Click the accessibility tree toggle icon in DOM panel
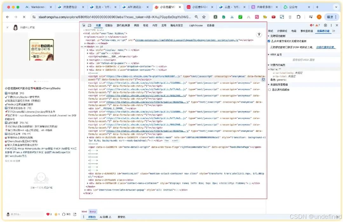The width and height of the screenshot is (343, 222). pyautogui.click(x=259, y=34)
